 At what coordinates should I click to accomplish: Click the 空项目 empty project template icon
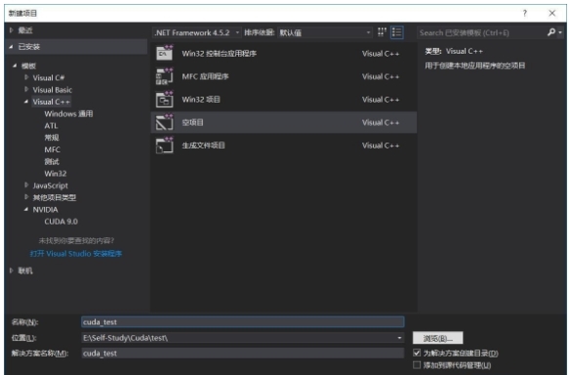164,122
